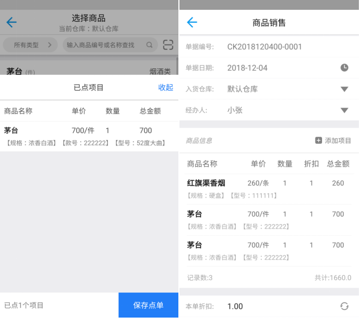Click 260/条 unit price
Image resolution: width=360 pixels, height=323 pixels.
(x=258, y=183)
